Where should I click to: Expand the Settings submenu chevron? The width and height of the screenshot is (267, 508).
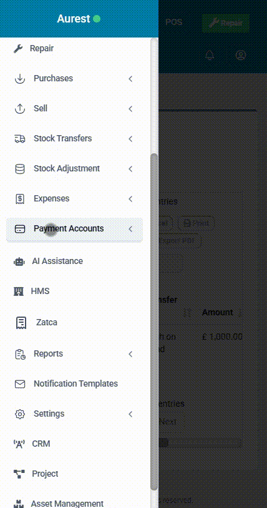[130, 414]
